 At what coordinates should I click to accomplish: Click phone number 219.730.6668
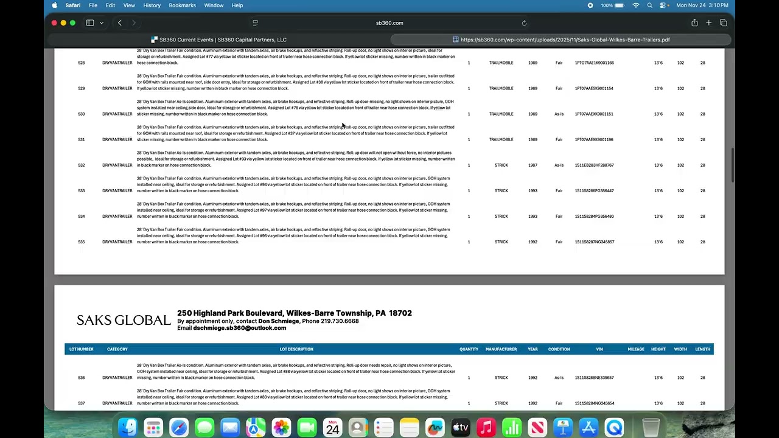(x=339, y=321)
